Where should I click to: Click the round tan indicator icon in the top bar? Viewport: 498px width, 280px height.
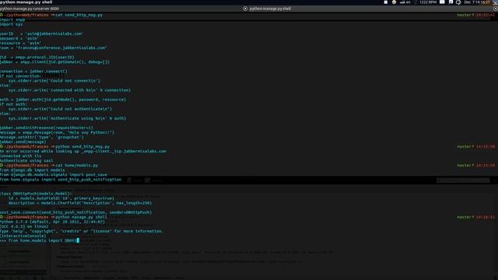point(394,2)
